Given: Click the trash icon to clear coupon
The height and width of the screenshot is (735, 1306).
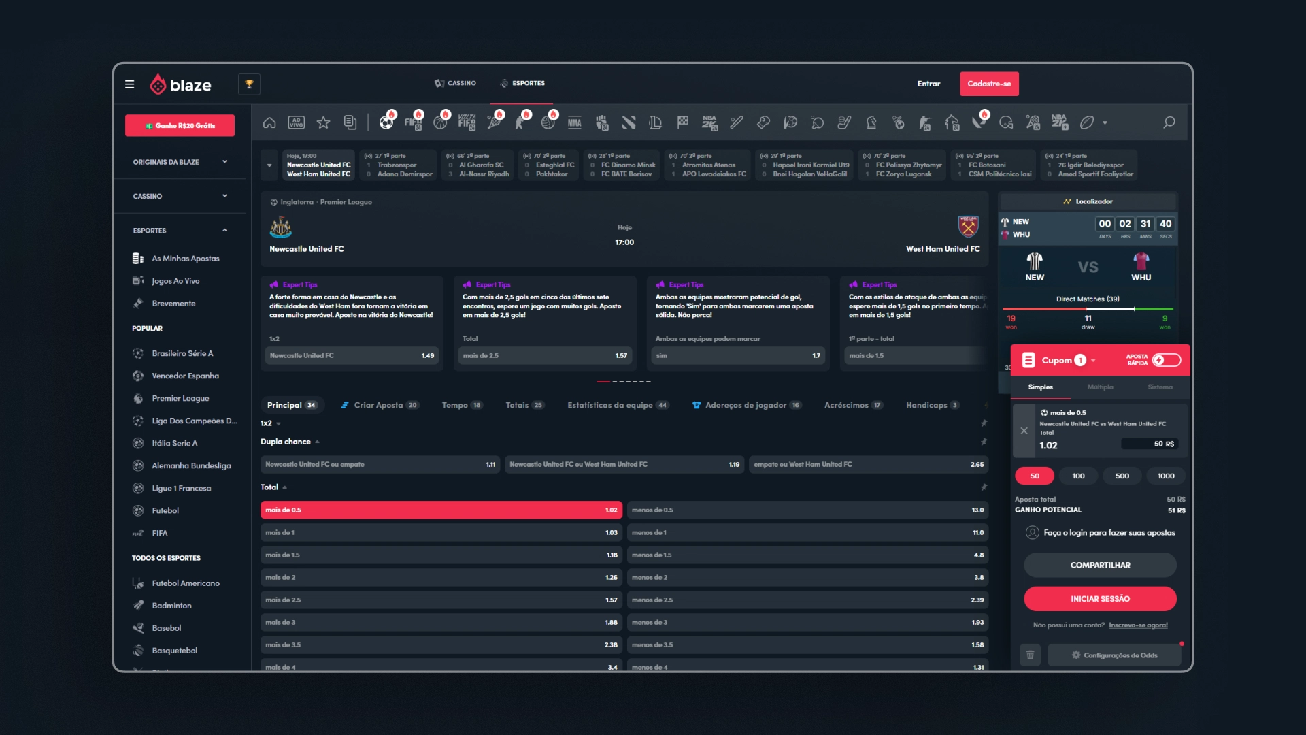Looking at the screenshot, I should 1030,655.
